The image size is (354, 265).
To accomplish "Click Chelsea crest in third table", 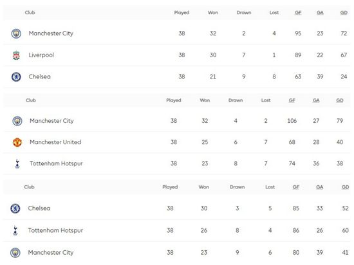I will [x=15, y=208].
